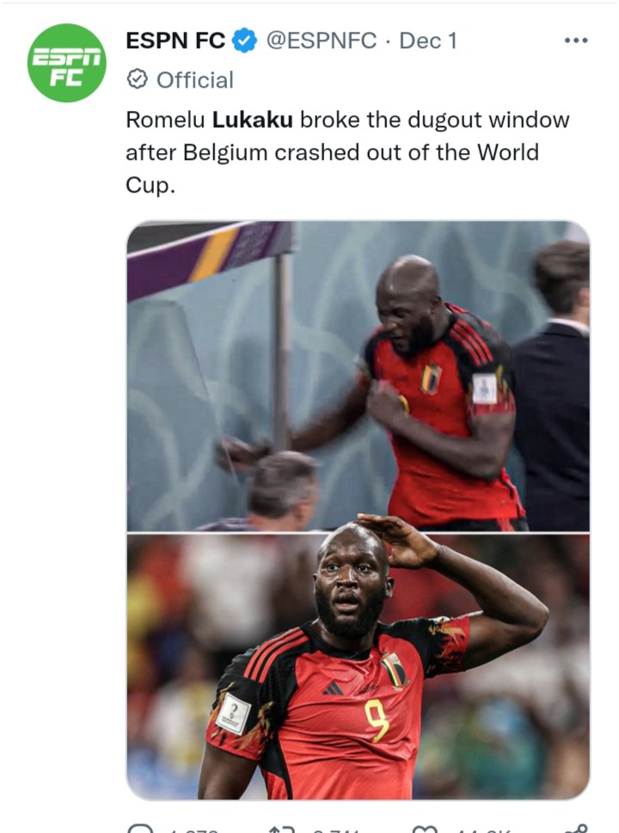
Task: Click the retweet arrows icon
Action: click(282, 829)
